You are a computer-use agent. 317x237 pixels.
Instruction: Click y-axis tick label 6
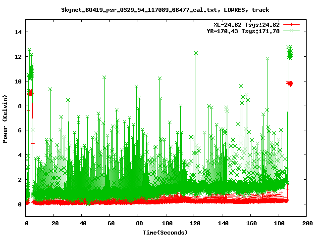20,130
